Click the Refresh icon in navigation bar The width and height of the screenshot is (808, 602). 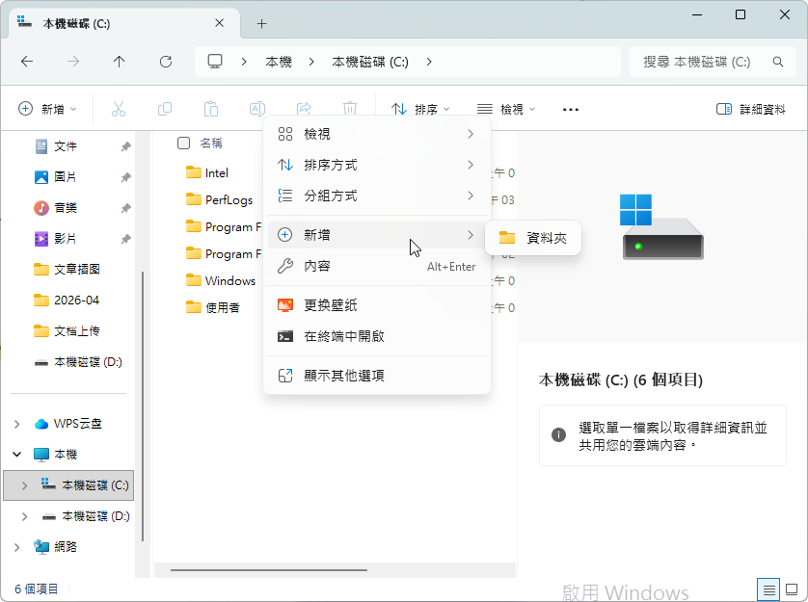click(166, 62)
